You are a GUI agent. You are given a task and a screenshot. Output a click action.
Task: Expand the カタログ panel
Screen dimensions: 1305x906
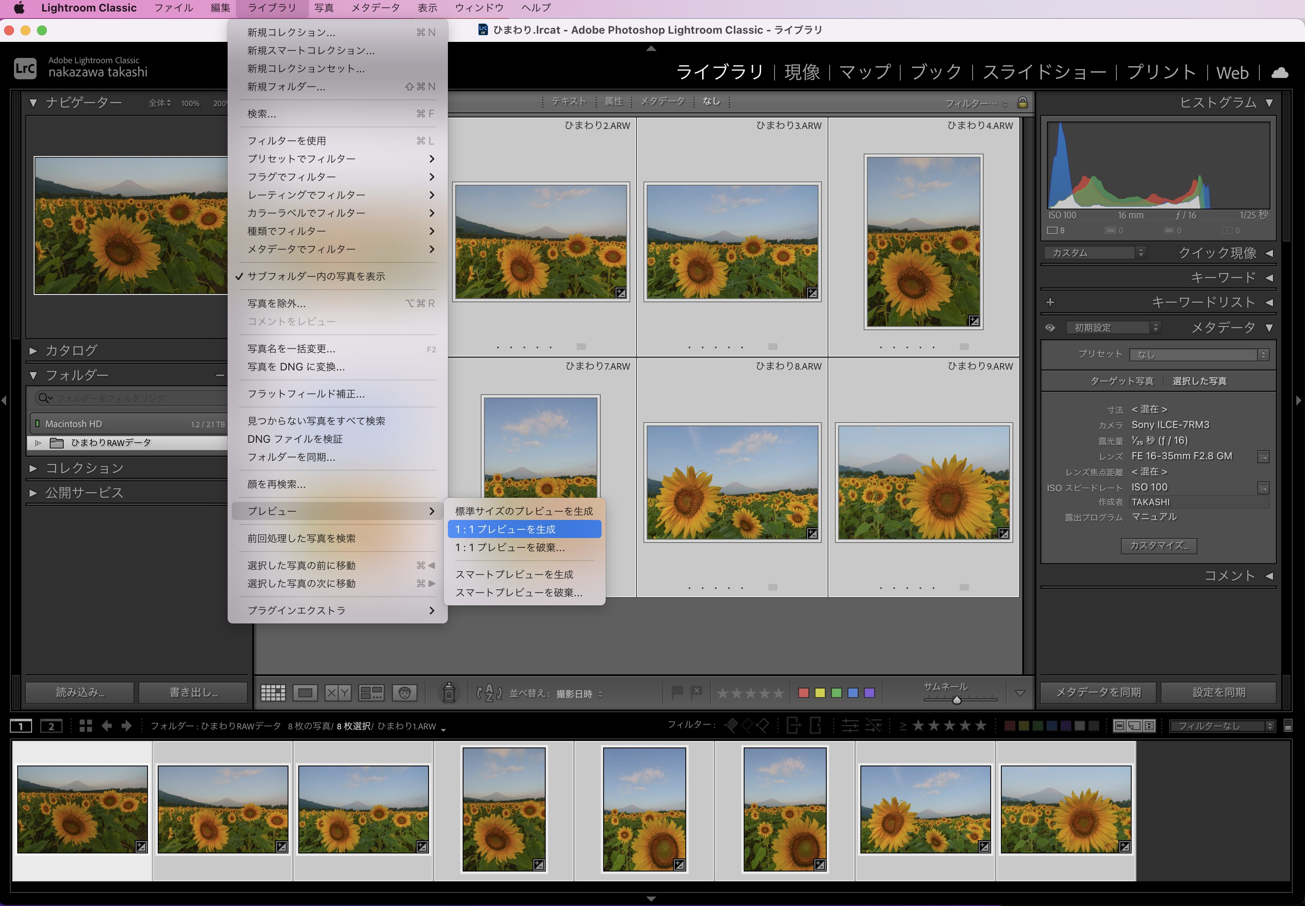point(71,351)
